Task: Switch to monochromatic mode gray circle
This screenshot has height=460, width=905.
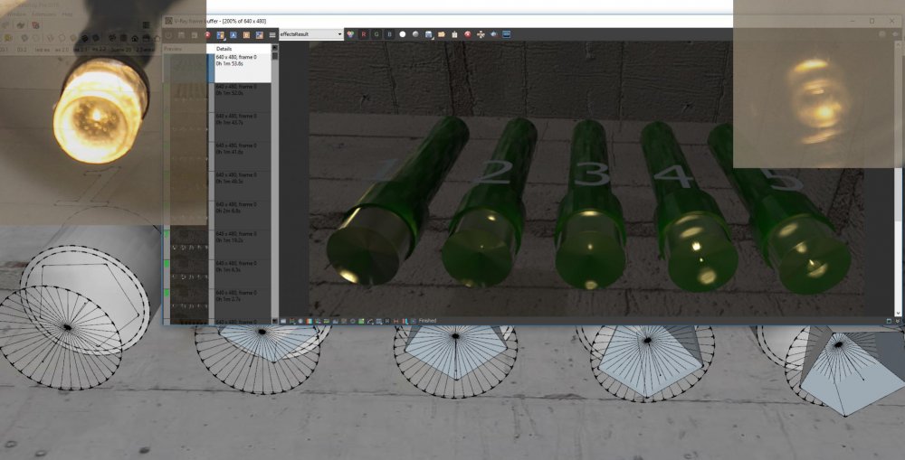Action: click(414, 34)
